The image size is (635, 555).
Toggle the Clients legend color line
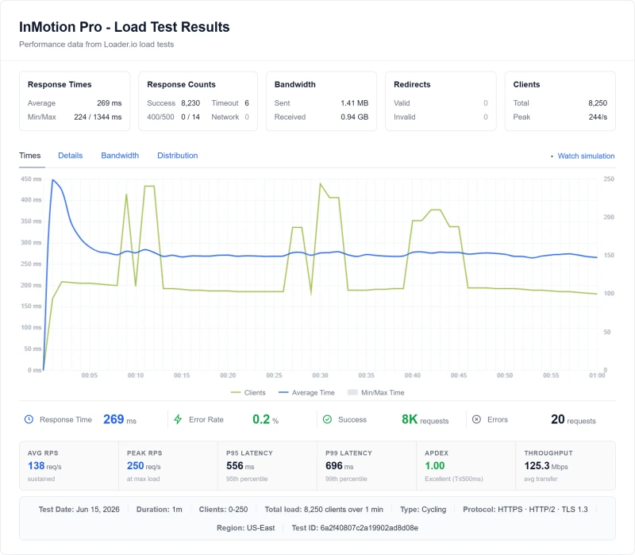coord(235,392)
